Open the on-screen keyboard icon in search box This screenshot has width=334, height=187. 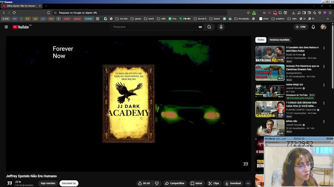point(200,27)
